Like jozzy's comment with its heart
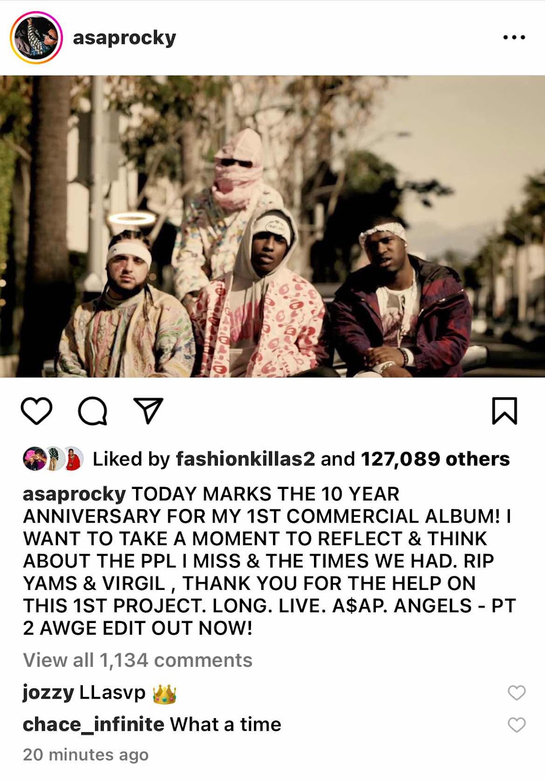Image resolution: width=545 pixels, height=780 pixels. 517,692
